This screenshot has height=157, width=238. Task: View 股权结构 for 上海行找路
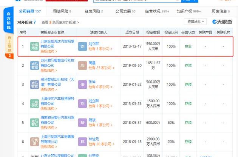(x=49, y=147)
